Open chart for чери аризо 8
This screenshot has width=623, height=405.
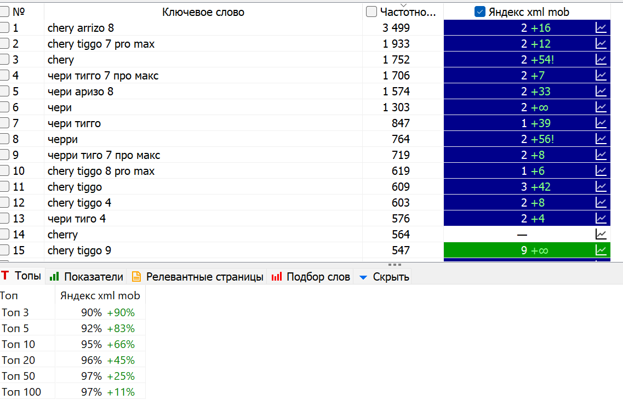[x=601, y=92]
